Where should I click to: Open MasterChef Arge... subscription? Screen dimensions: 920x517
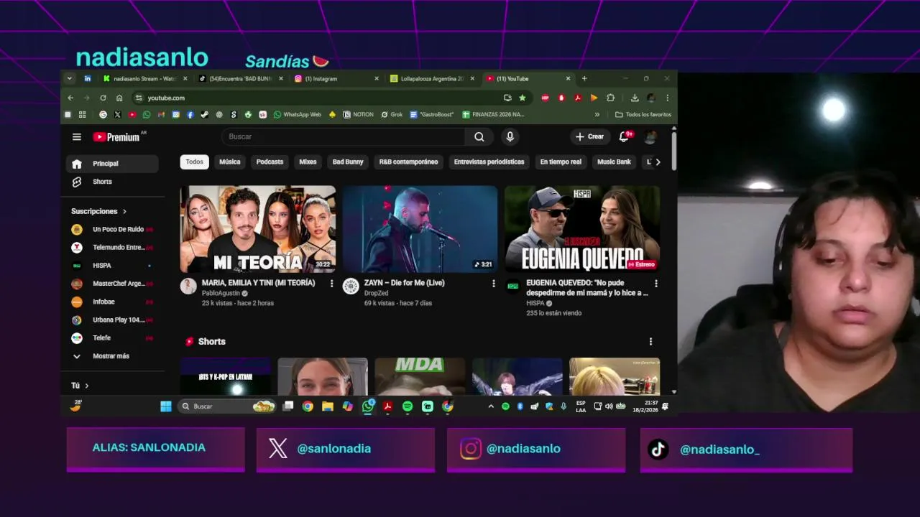coord(113,284)
